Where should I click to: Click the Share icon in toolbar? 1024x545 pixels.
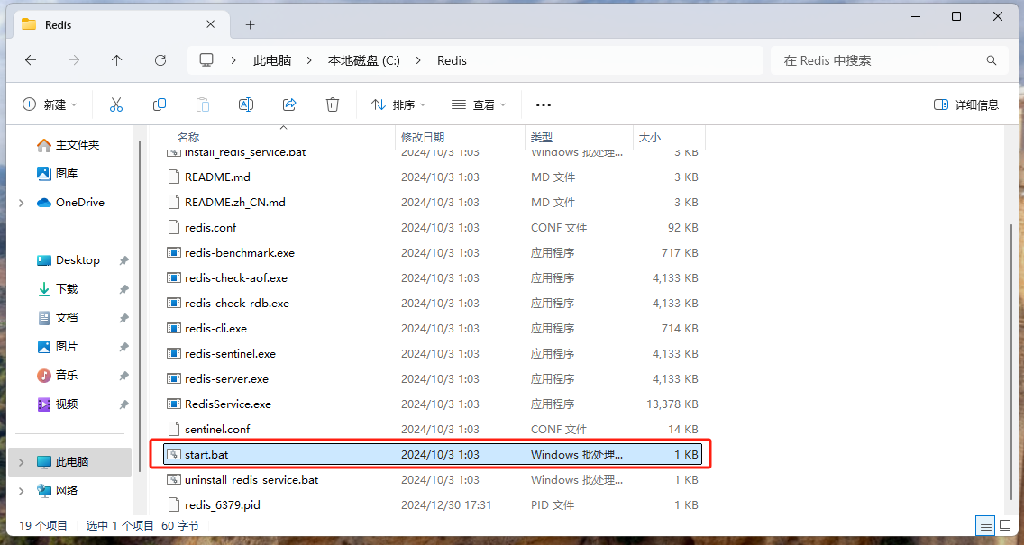point(289,104)
